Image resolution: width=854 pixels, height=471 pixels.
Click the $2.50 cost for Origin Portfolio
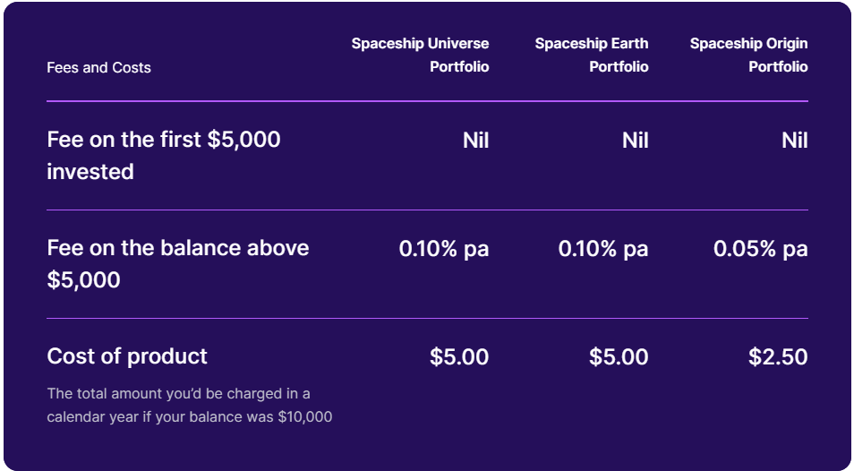pyautogui.click(x=778, y=357)
